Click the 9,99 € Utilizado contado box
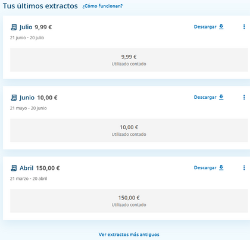Viewport: 250px width, 240px height. (129, 60)
